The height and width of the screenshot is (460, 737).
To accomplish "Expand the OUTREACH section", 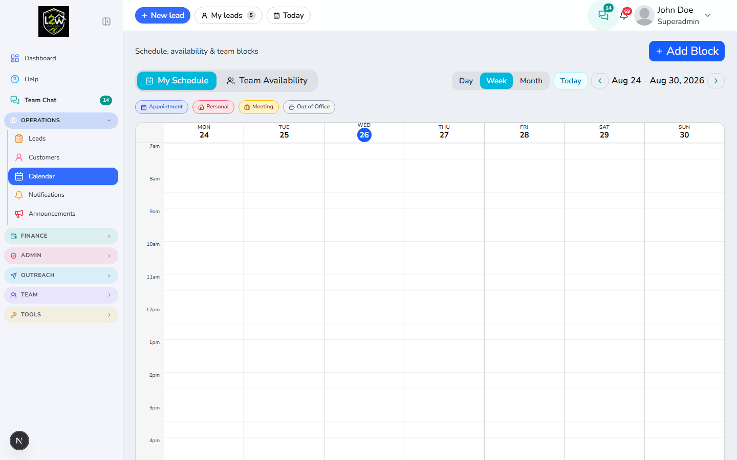I will [x=61, y=275].
